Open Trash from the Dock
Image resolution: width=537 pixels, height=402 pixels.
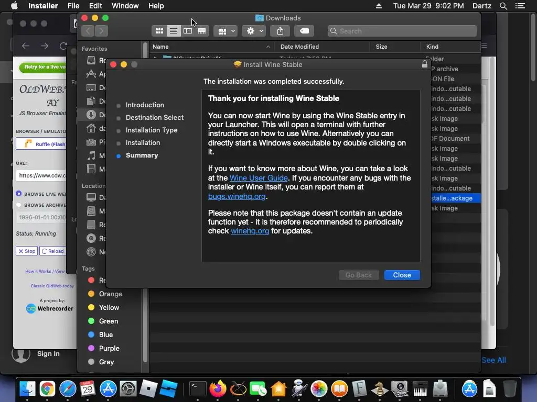tap(510, 389)
